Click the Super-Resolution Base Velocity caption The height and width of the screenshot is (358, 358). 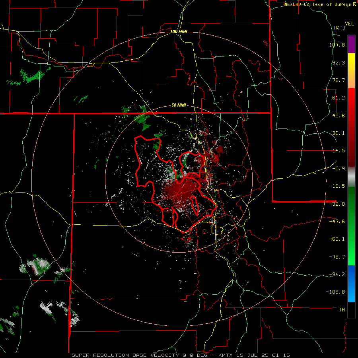(181, 355)
